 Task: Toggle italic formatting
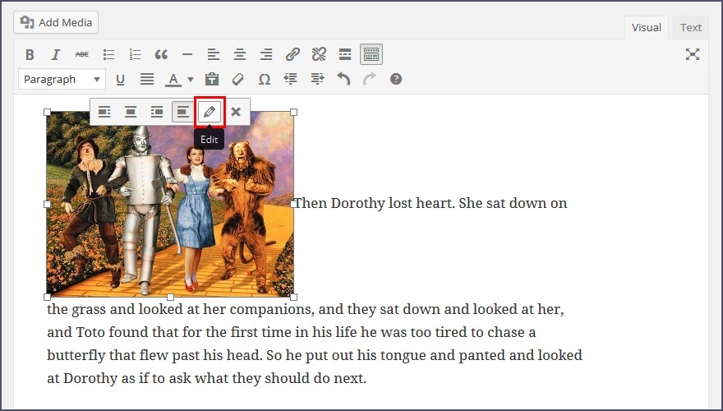[x=56, y=55]
